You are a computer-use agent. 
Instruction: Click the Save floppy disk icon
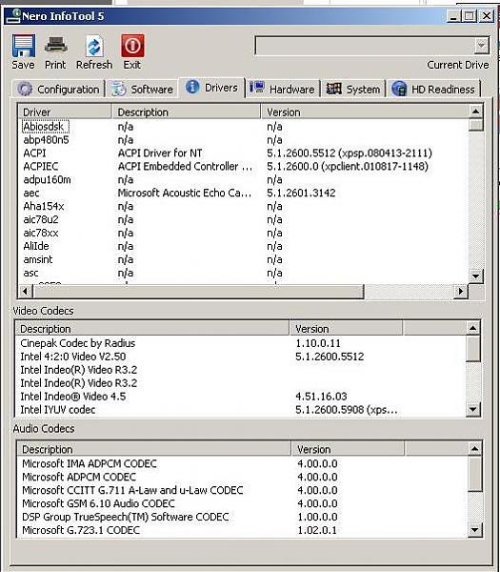tap(24, 46)
